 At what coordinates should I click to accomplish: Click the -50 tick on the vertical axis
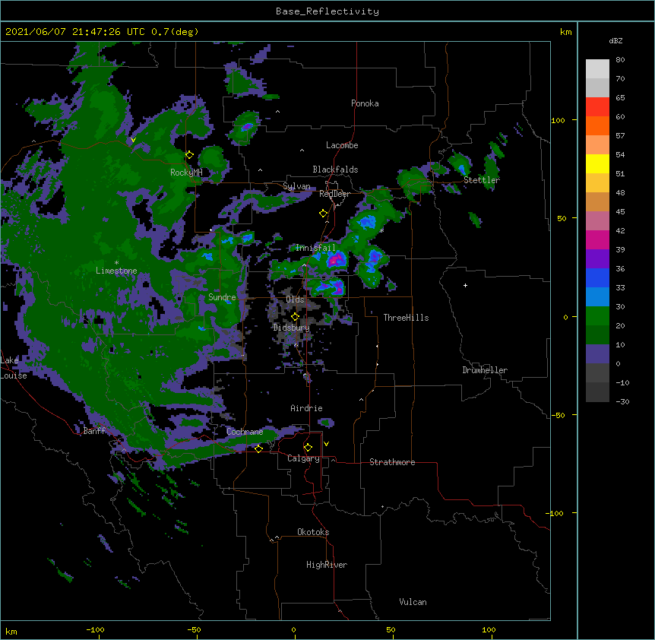click(558, 415)
